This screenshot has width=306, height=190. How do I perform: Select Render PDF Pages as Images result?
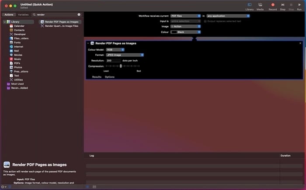pyautogui.click(x=60, y=22)
